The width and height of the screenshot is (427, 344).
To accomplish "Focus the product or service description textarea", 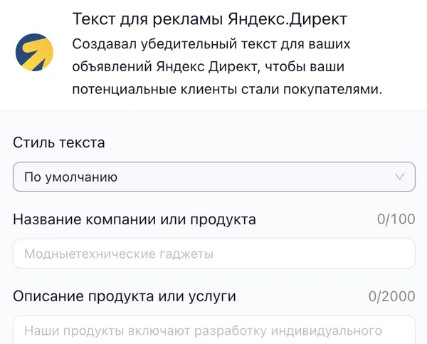I will (x=213, y=330).
